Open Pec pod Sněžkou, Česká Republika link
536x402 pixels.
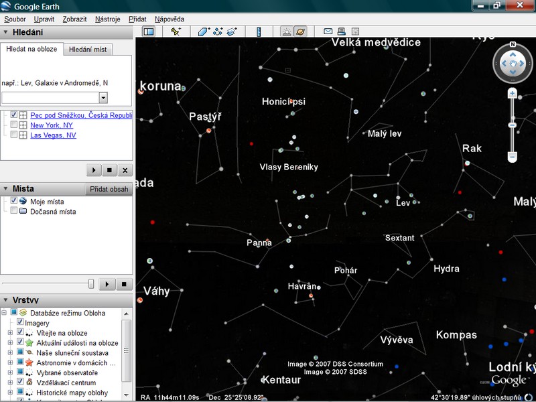(81, 115)
